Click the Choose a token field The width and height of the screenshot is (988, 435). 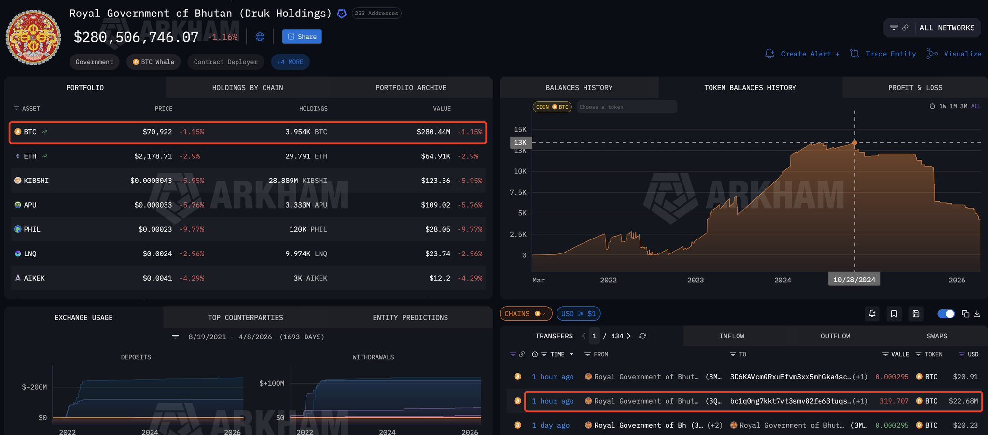[x=626, y=107]
